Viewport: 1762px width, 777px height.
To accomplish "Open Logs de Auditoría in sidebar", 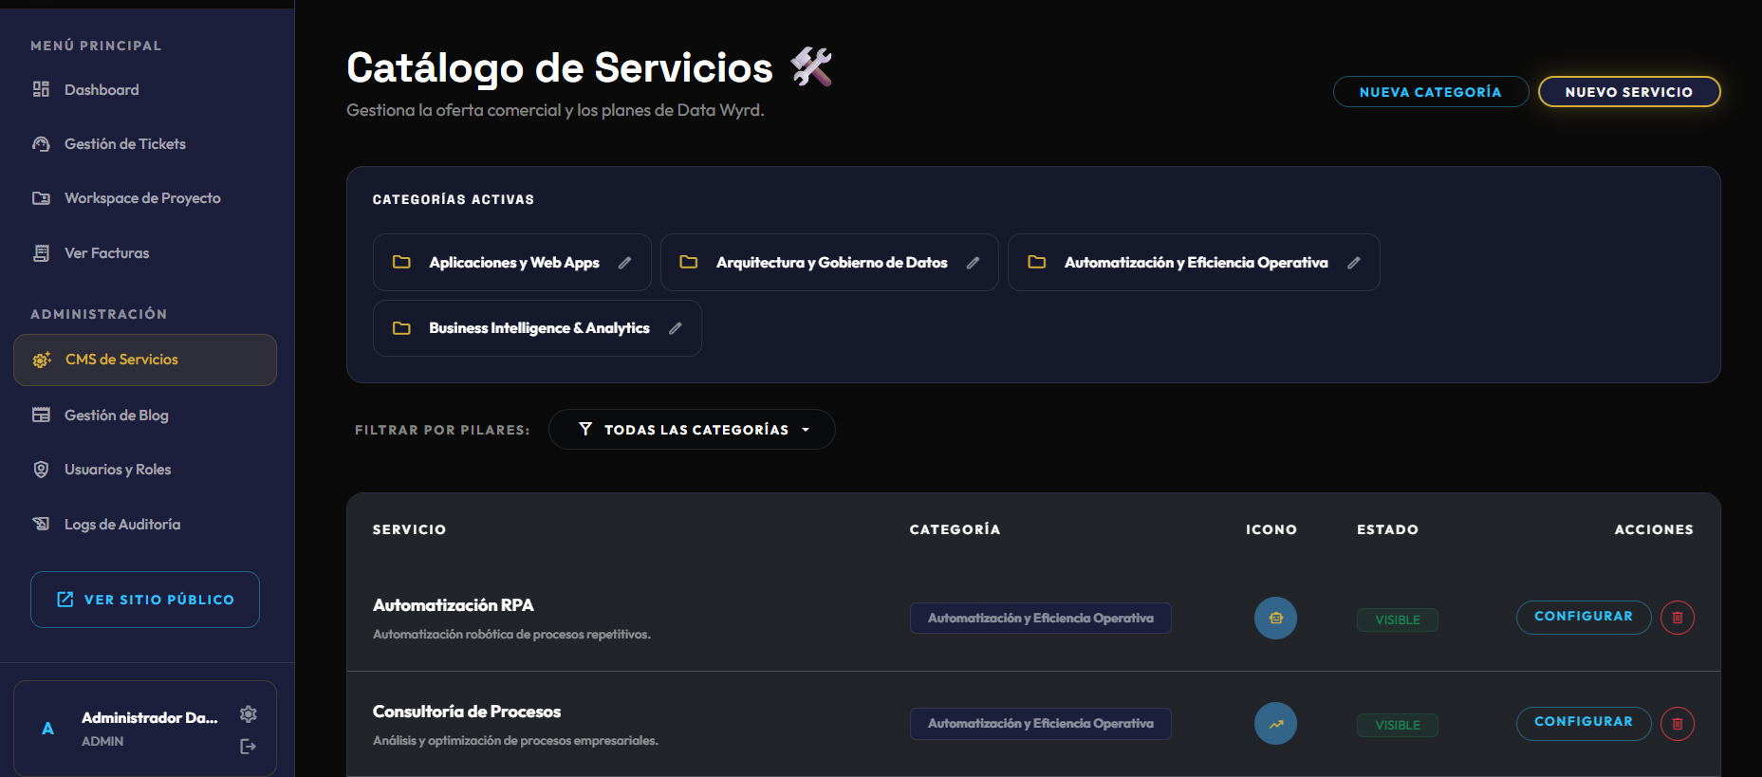I will coord(121,525).
